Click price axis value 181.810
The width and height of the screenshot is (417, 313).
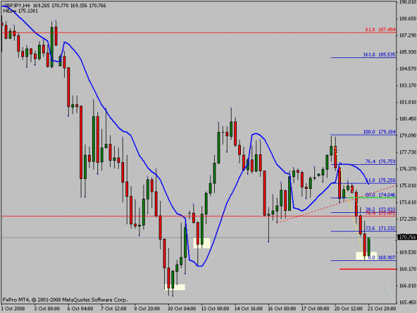click(x=408, y=102)
